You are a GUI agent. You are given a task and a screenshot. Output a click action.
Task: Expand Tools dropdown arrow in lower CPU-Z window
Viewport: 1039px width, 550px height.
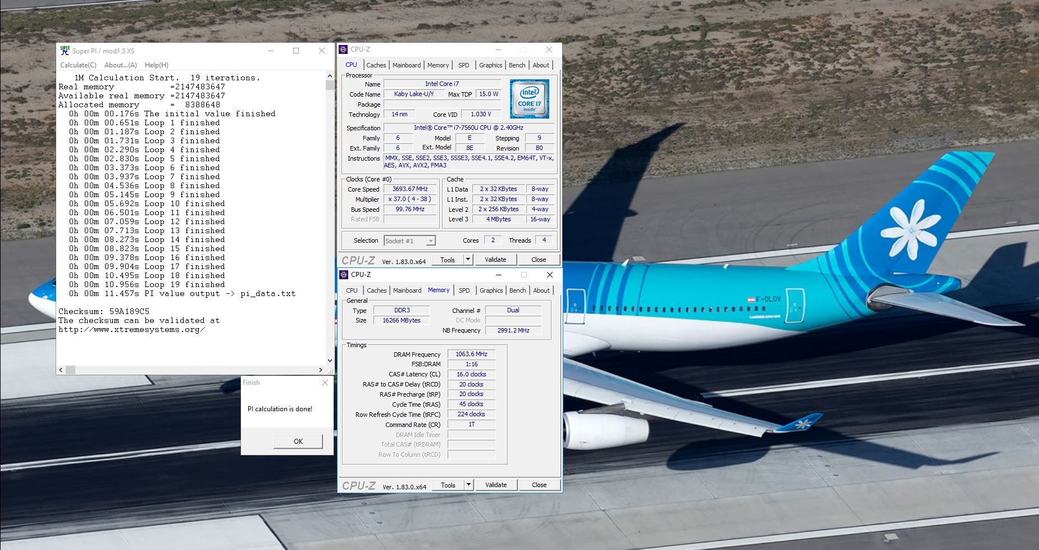(468, 485)
